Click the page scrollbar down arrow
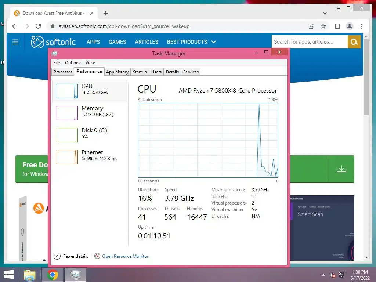 tap(366, 257)
